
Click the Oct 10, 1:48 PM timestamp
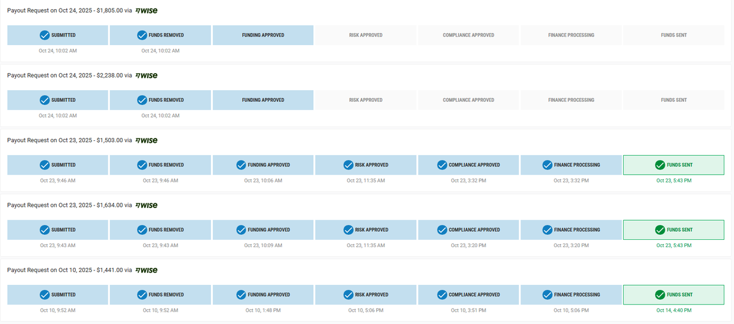coord(263,310)
